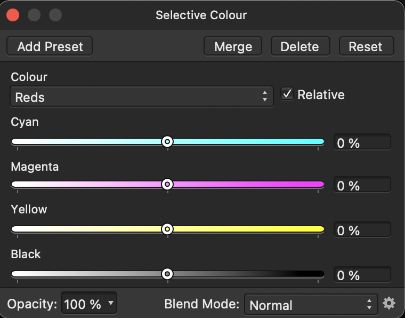Open the Blend Mode dropdown set to Normal

[x=311, y=304]
